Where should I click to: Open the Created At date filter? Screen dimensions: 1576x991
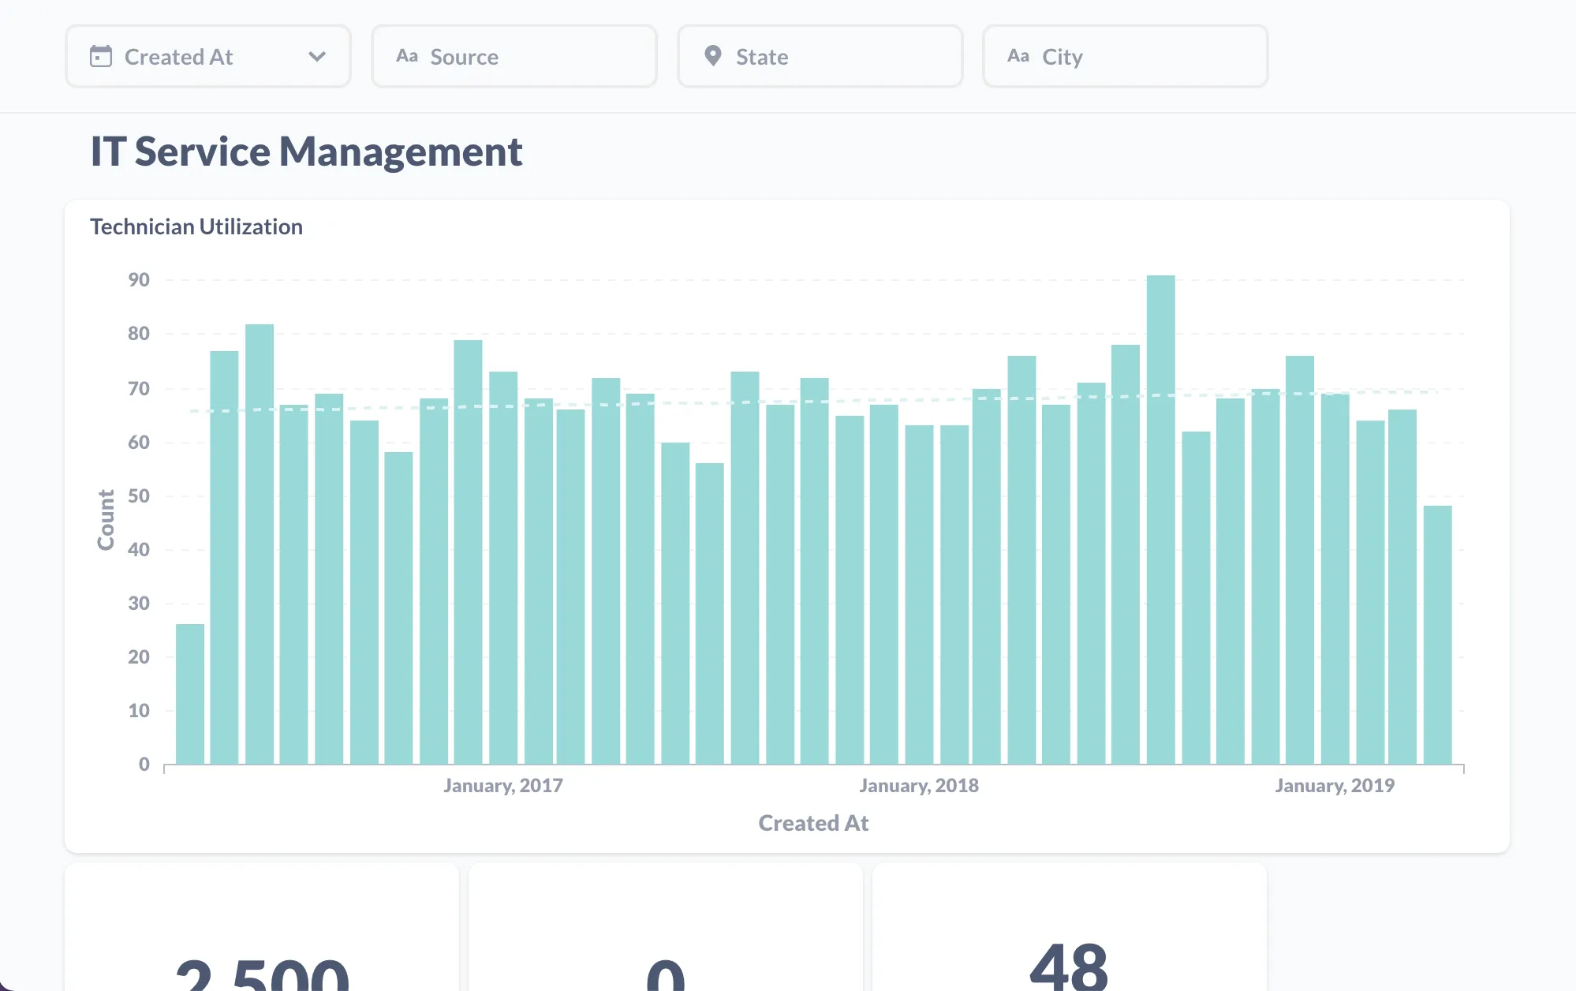[208, 56]
